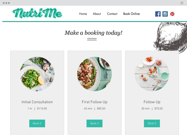Open the hamburger menu in the browser bar
The width and height of the screenshot is (187, 137).
(182, 3)
